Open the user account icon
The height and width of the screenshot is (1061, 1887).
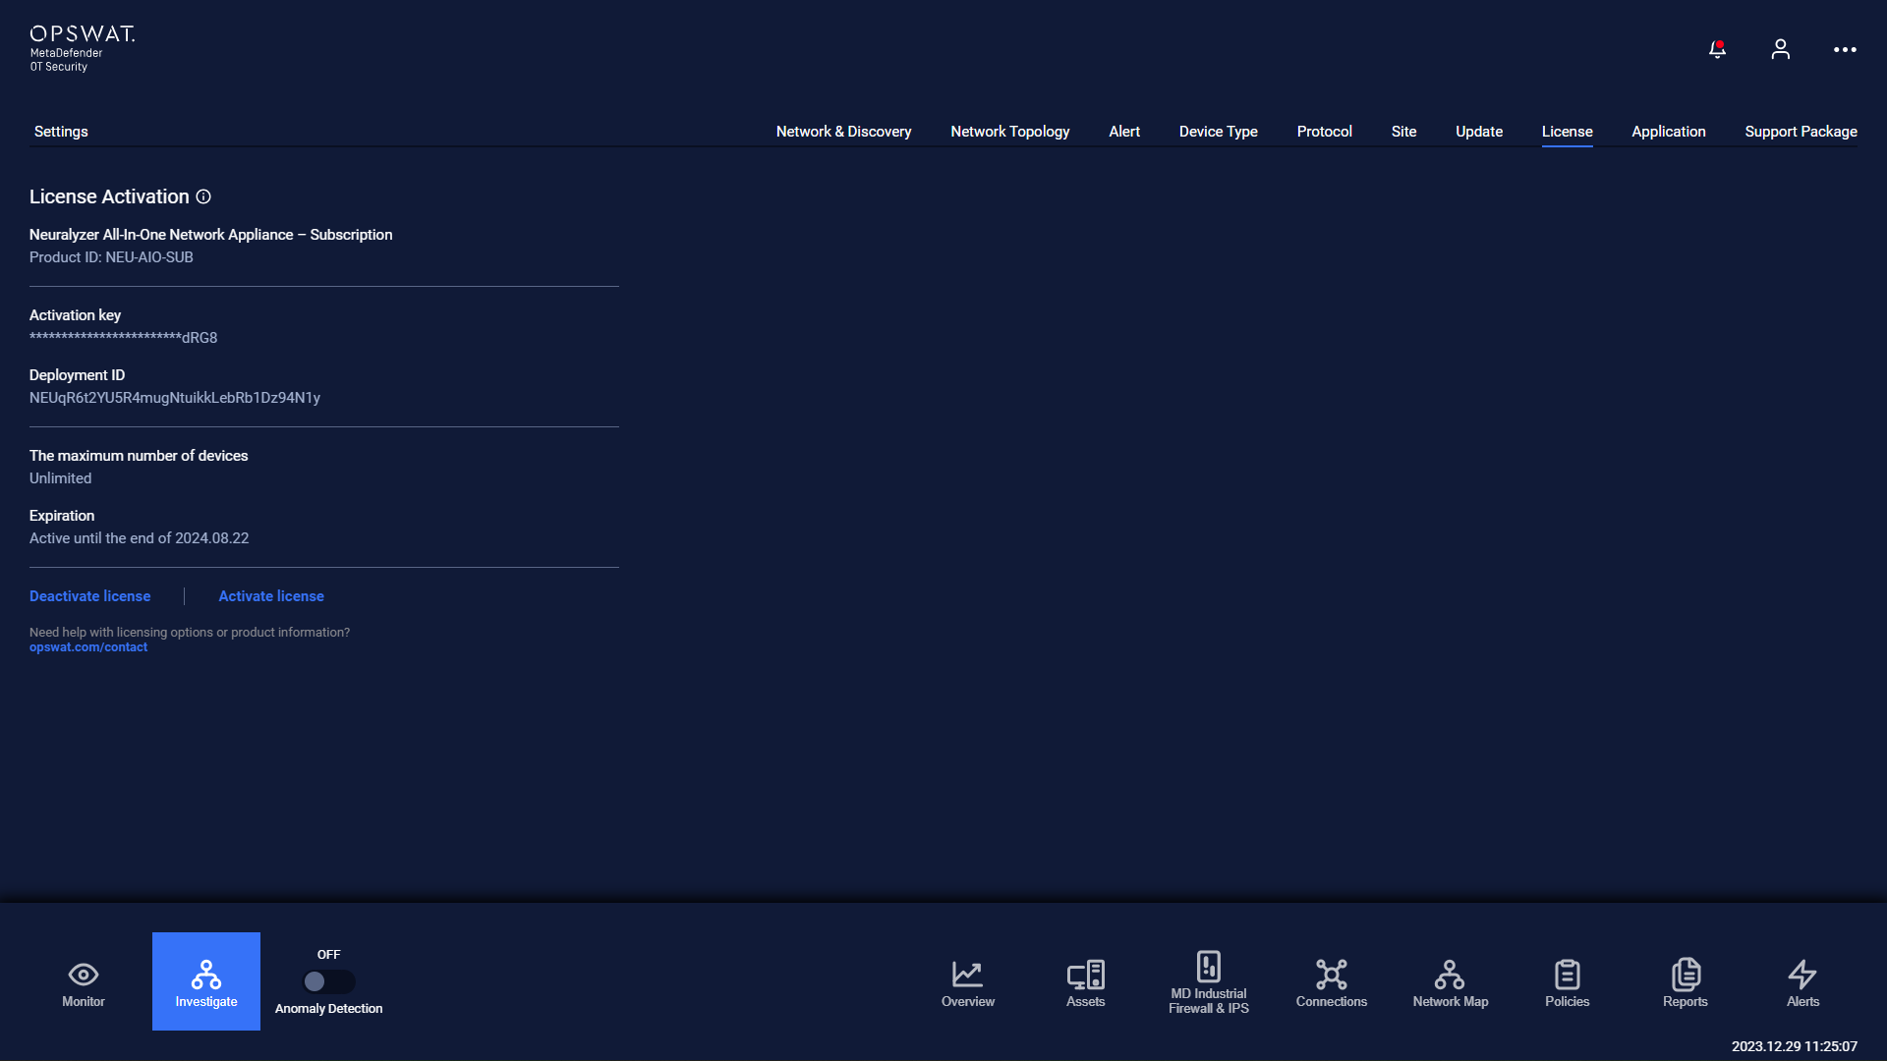pos(1780,49)
